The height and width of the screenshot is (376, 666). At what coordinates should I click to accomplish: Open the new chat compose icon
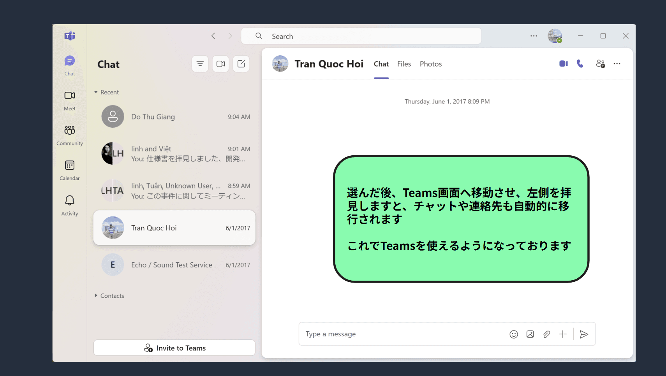coord(241,64)
